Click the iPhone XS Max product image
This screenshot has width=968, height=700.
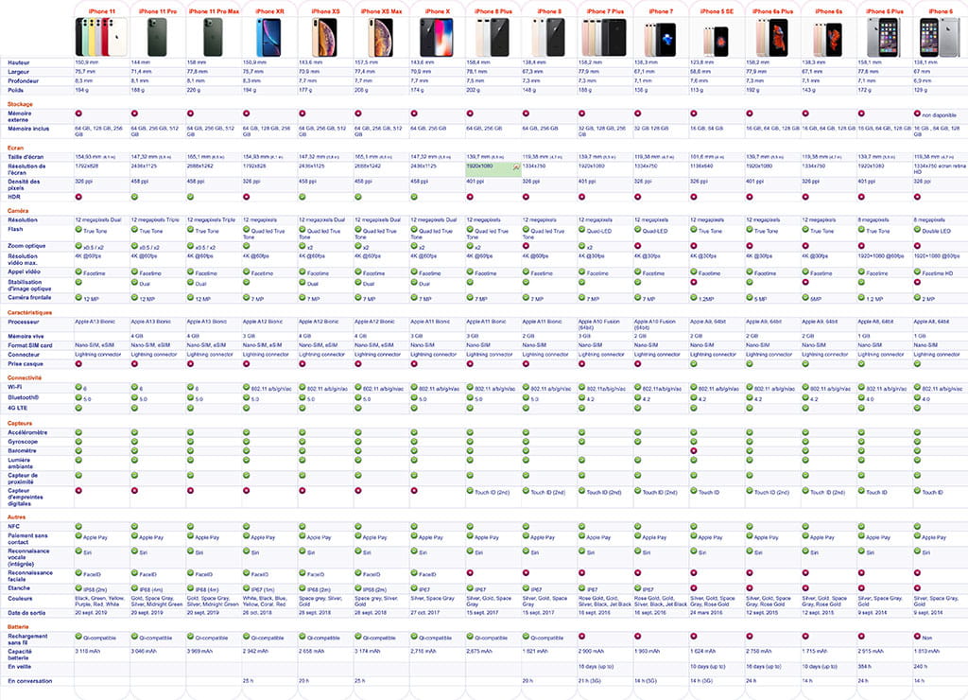pyautogui.click(x=381, y=37)
